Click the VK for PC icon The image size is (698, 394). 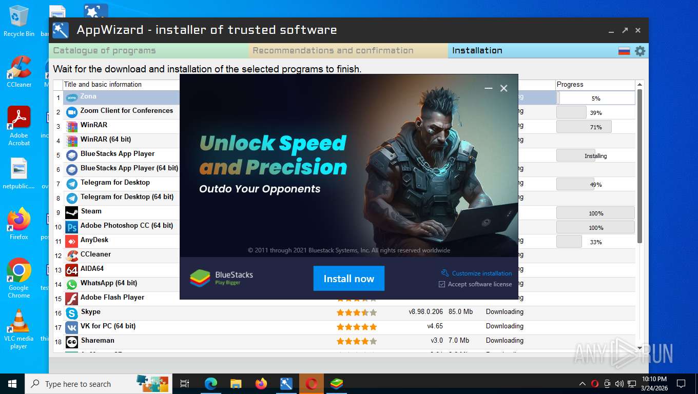[x=71, y=327]
